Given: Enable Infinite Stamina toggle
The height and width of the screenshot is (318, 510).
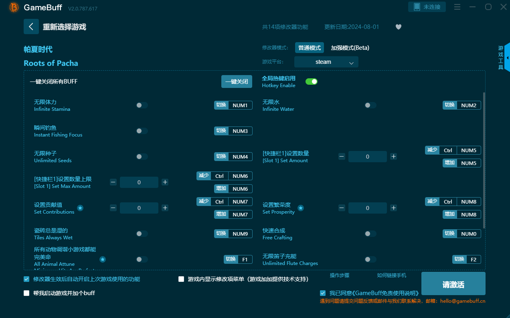Looking at the screenshot, I should point(142,105).
